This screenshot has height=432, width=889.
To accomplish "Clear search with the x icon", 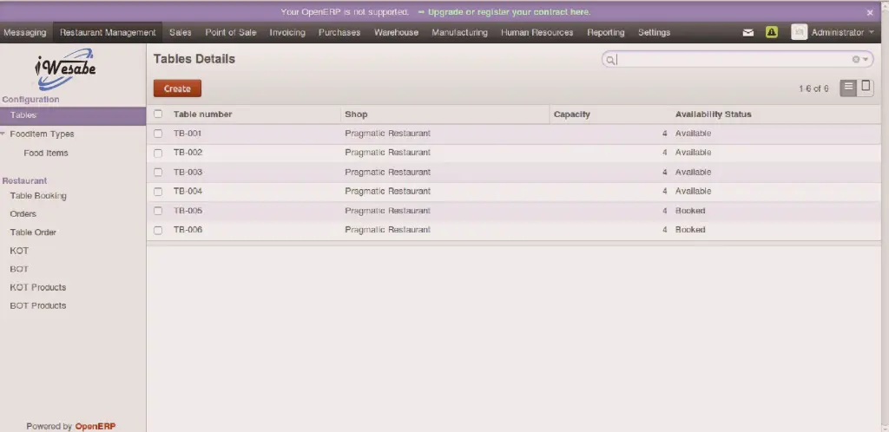I will 855,60.
